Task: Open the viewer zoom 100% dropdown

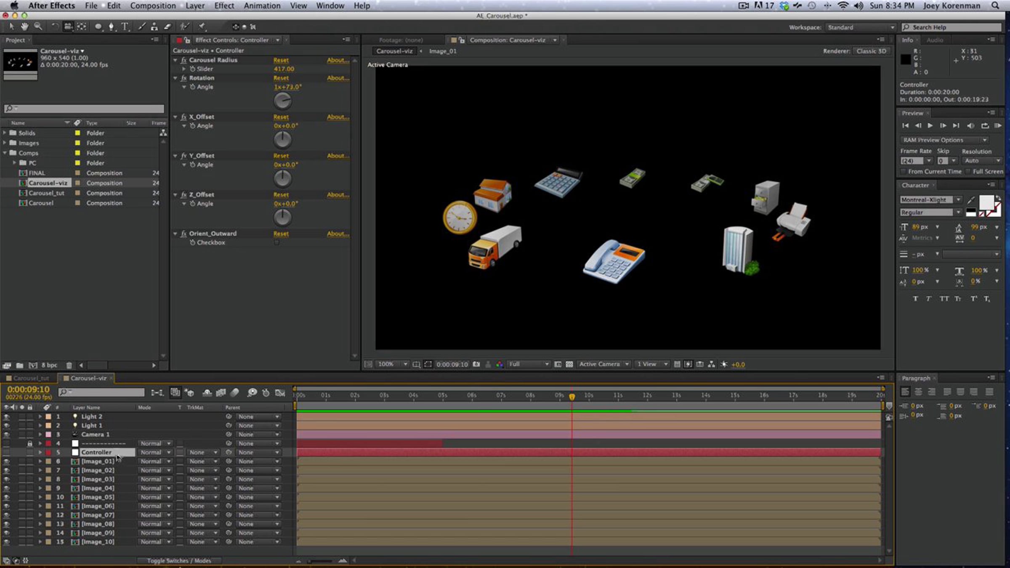Action: point(392,364)
